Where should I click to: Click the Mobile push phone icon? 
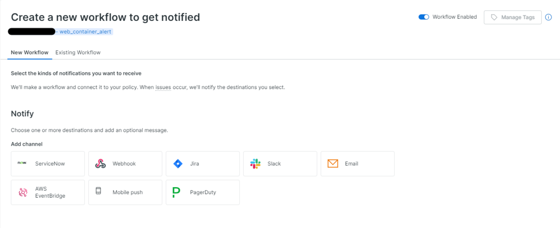tap(98, 191)
